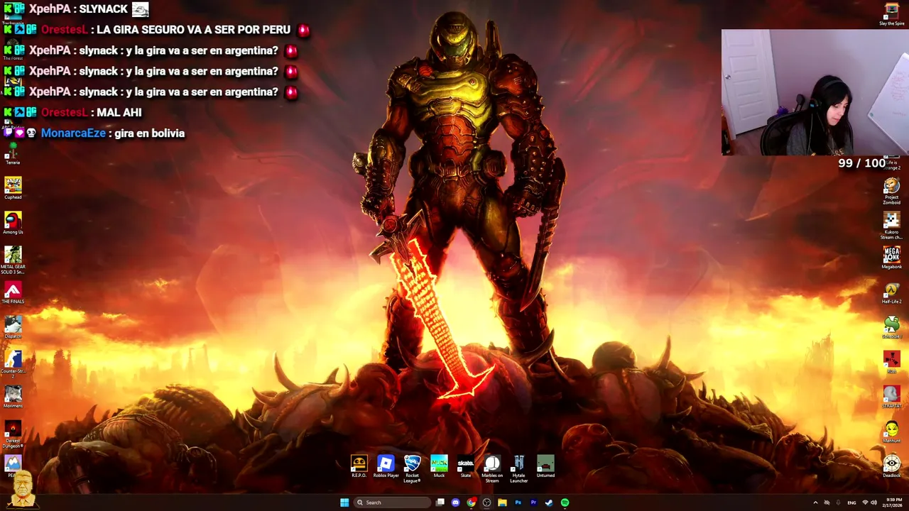Launch the Hytale Launcher shortcut

pos(518,469)
